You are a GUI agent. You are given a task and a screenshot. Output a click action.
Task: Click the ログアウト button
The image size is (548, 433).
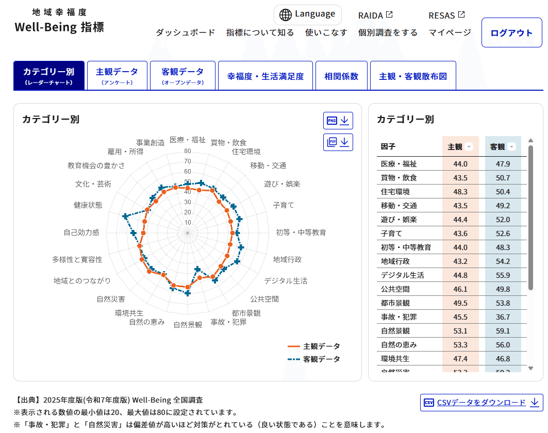511,32
